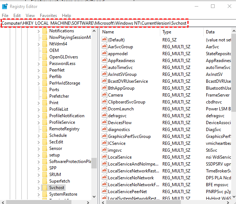Click values pane scrollbar down arrow
Screen dimensions: 236x204
[234, 196]
